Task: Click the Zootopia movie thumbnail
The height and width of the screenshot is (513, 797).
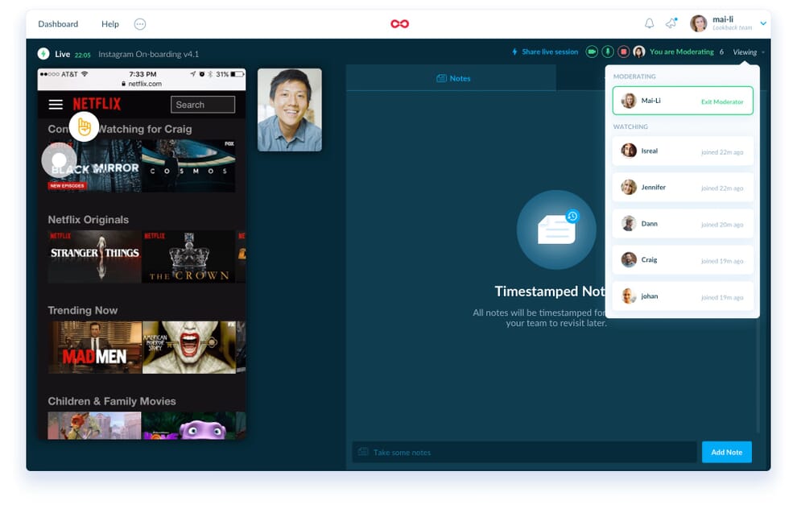Action: tap(94, 425)
